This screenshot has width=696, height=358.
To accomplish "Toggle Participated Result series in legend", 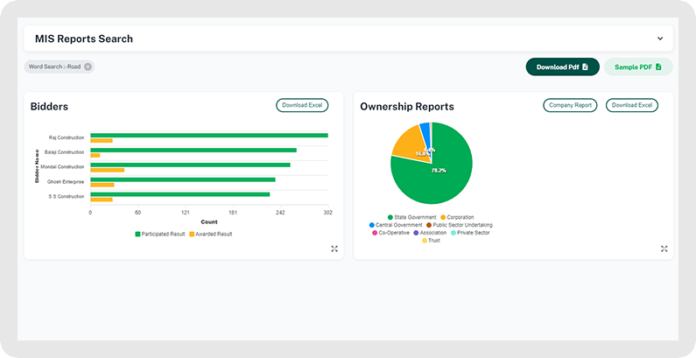I will tap(159, 234).
